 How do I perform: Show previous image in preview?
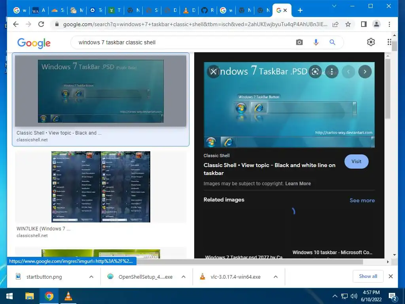point(348,72)
